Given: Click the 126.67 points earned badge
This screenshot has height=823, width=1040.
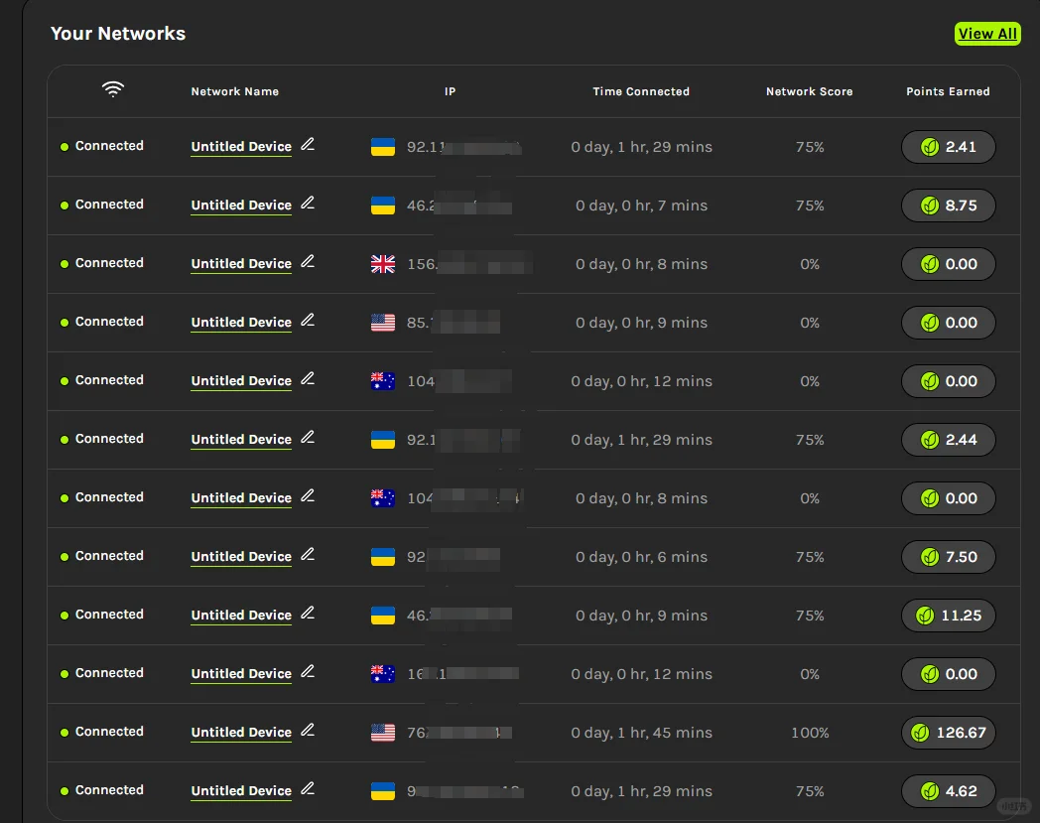Looking at the screenshot, I should pos(949,733).
